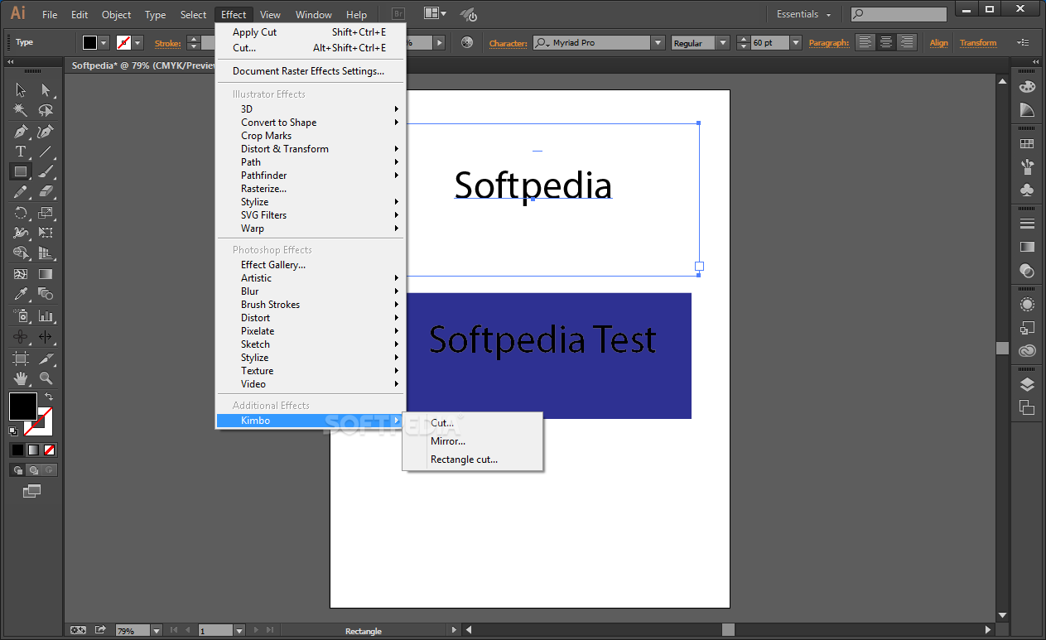1046x640 pixels.
Task: Switch to Draw Behind mode
Action: coord(33,469)
